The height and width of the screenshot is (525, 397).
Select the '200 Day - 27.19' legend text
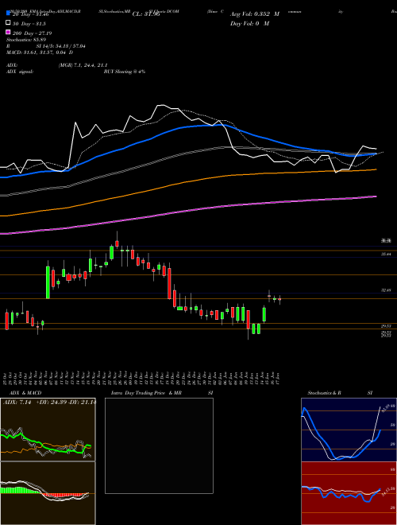point(32,33)
